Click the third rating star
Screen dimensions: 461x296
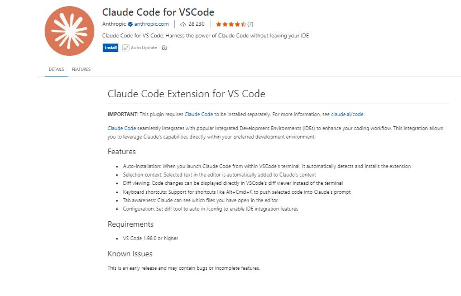point(231,24)
